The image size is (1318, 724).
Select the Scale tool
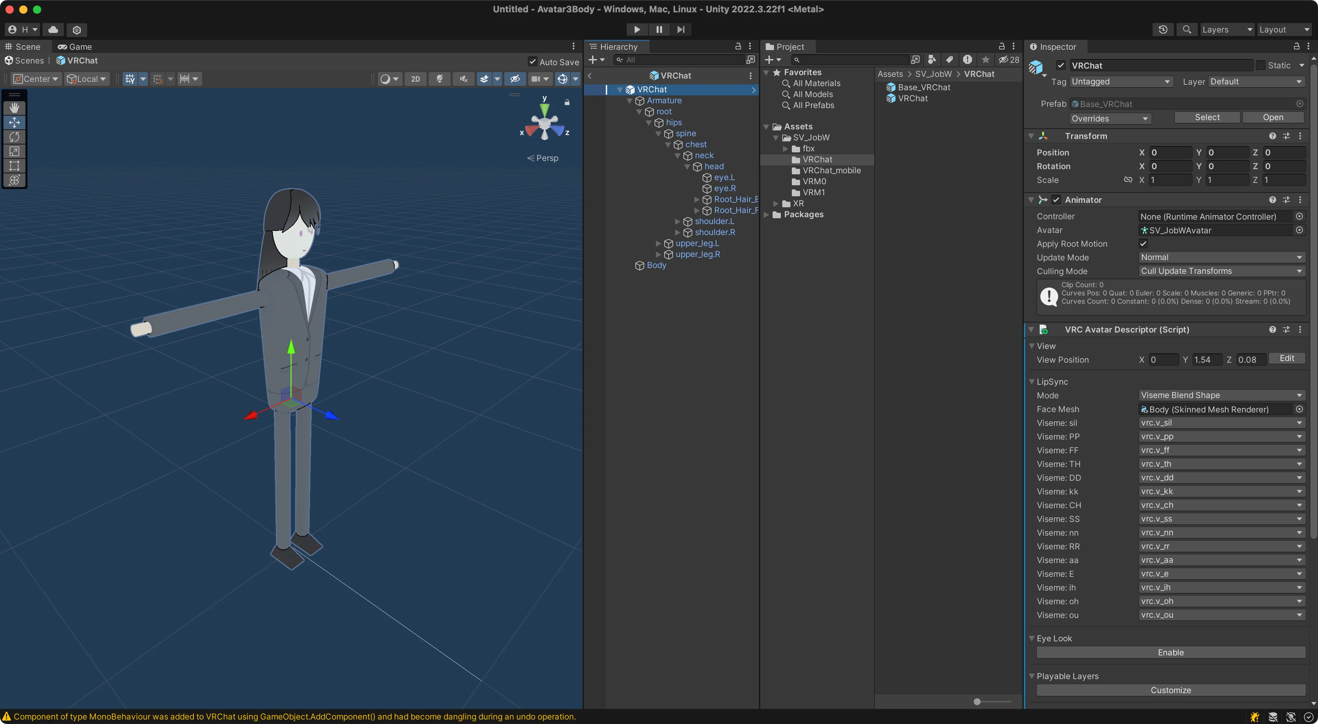14,151
